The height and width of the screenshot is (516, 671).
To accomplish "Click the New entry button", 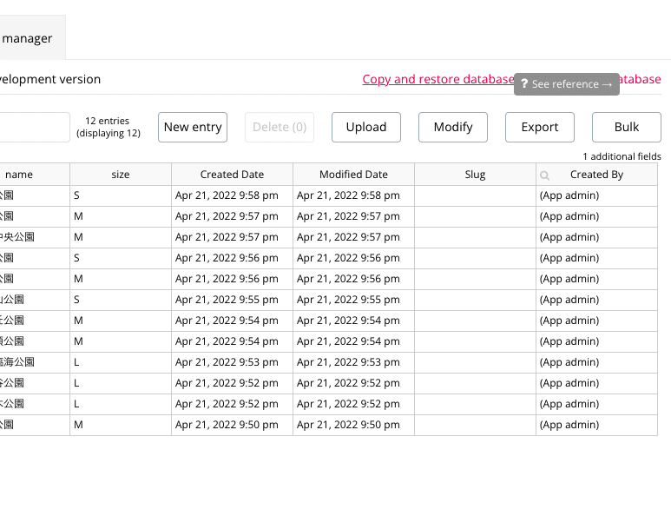I will pyautogui.click(x=193, y=127).
